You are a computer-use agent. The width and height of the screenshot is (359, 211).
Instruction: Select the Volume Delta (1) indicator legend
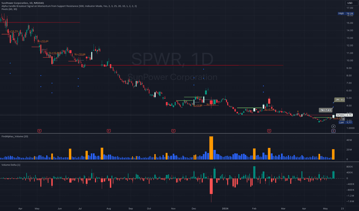pyautogui.click(x=11, y=165)
